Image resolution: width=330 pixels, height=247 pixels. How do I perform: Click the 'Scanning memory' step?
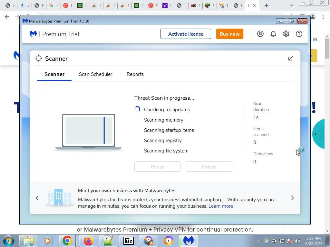click(x=163, y=120)
